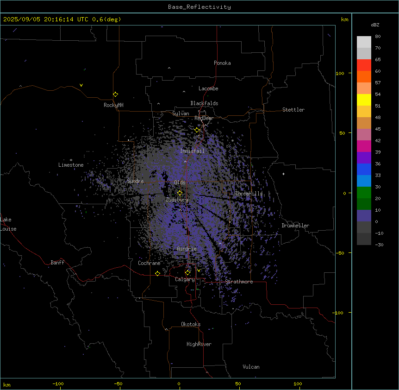
Task: Click the Airdrie city label
Action: click(x=187, y=249)
